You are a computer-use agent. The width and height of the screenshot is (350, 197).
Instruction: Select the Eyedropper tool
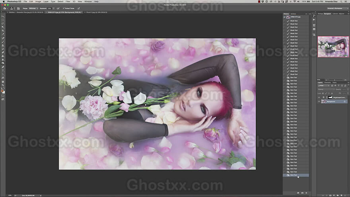coord(3,34)
